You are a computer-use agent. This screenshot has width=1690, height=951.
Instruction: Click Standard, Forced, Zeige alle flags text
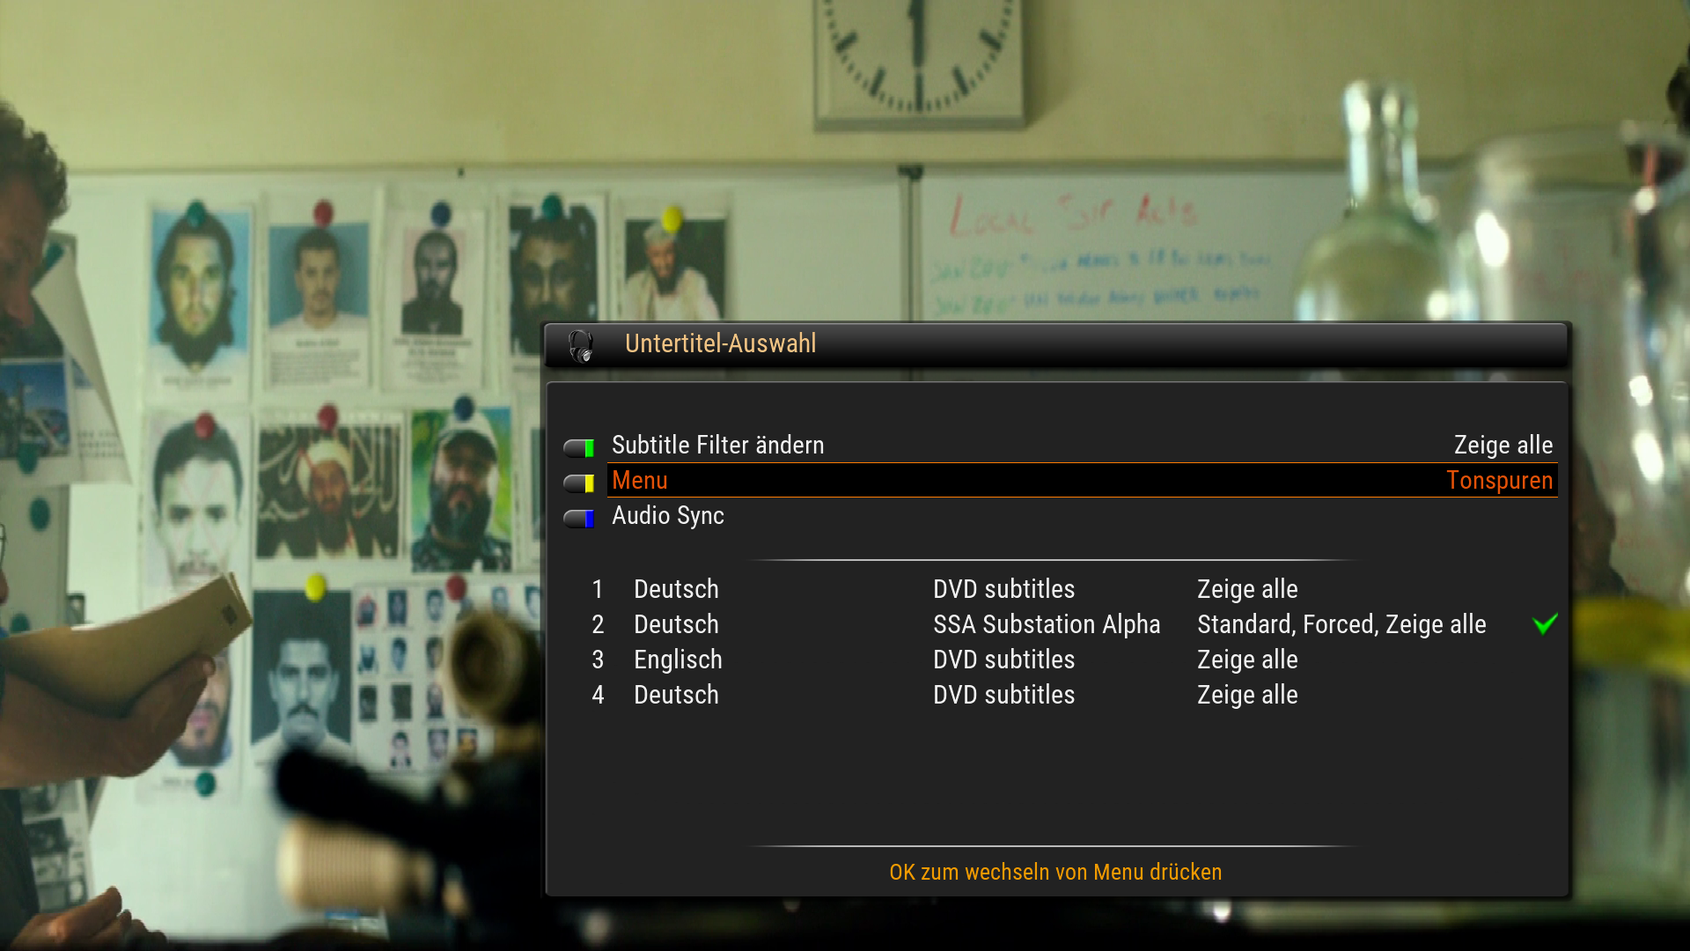click(x=1341, y=624)
